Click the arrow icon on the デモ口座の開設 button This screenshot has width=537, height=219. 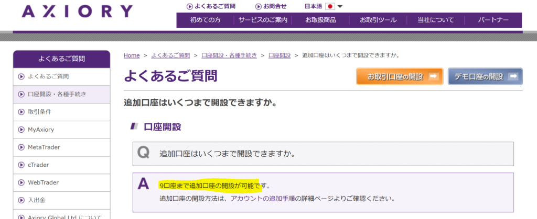513,76
